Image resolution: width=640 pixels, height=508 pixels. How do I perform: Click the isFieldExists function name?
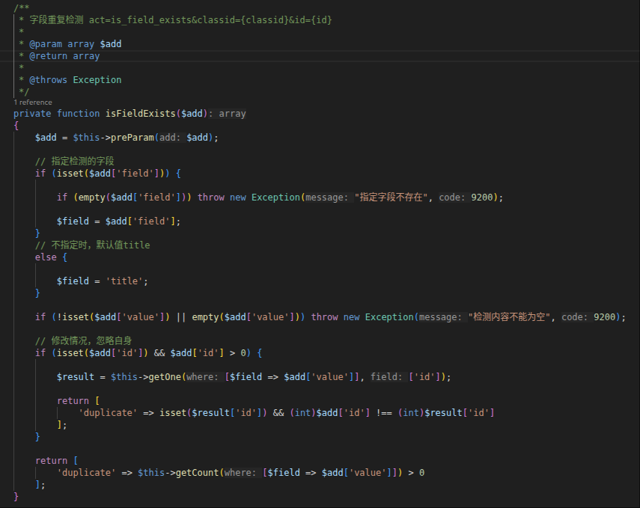tap(141, 114)
